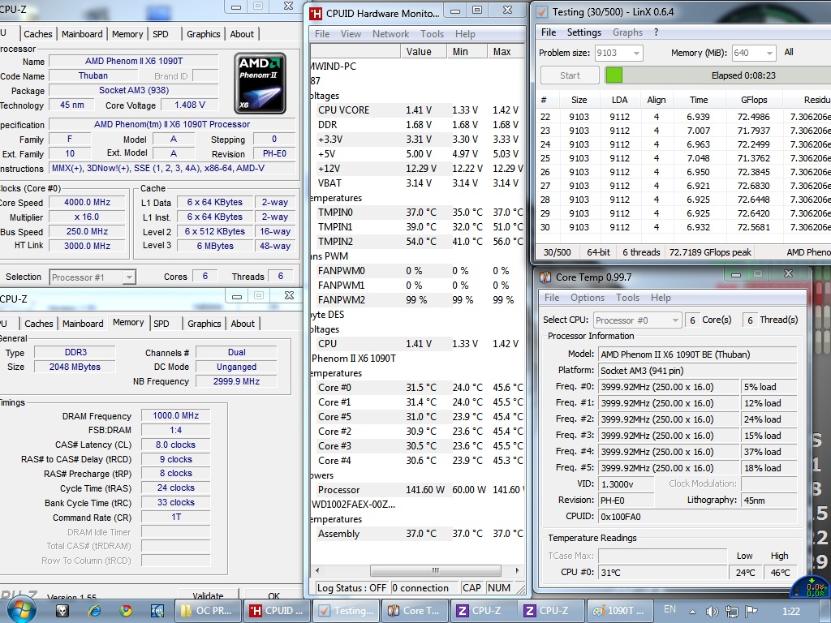Open Internet Explorer from the taskbar
The width and height of the screenshot is (831, 623).
pyautogui.click(x=95, y=610)
